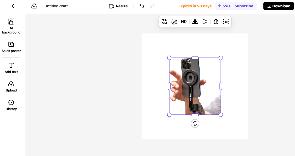Image resolution: width=295 pixels, height=156 pixels.
Task: Redo the last undone action
Action: coord(153,6)
